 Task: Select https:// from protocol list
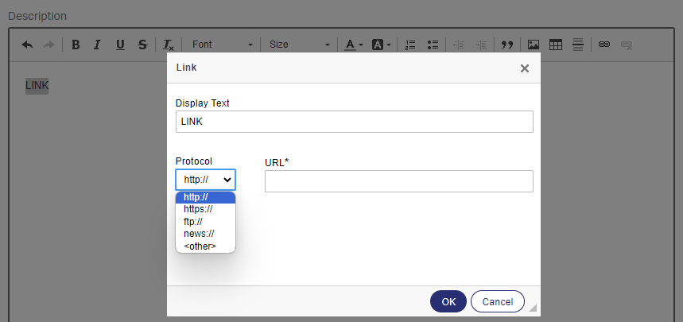pos(198,209)
